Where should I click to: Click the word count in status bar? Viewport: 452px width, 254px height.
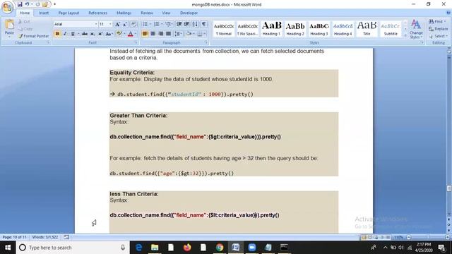pos(45,237)
